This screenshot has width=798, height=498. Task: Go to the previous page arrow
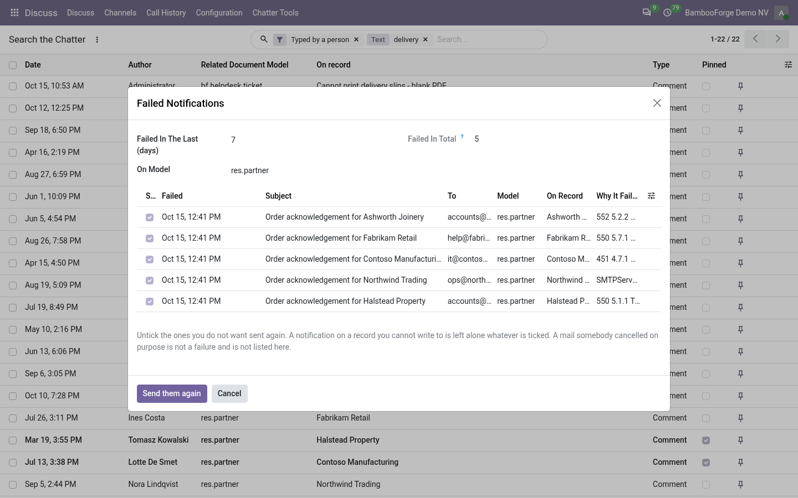[x=755, y=39]
